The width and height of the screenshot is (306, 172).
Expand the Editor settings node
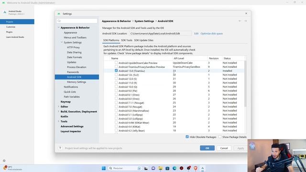coord(58,107)
